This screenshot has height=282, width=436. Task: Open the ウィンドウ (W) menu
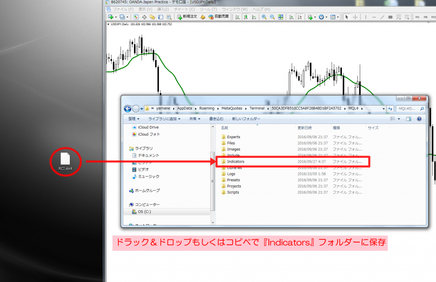point(235,9)
